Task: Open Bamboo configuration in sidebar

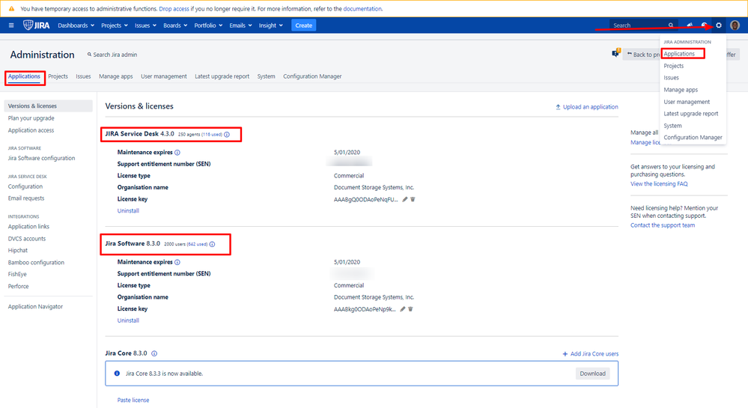Action: point(36,263)
